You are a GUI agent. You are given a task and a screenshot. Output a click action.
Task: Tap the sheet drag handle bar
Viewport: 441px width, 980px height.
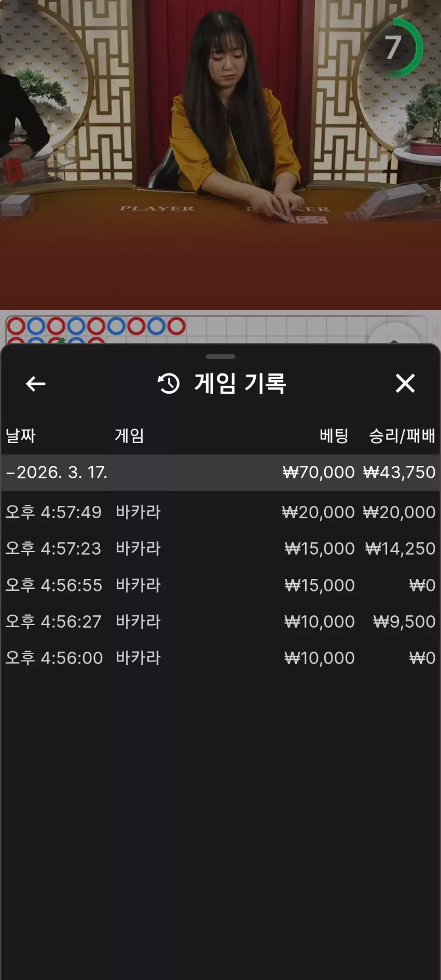point(220,356)
